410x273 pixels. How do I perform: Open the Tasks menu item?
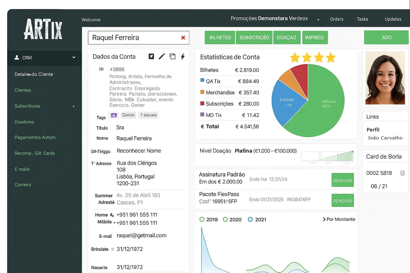tap(362, 19)
